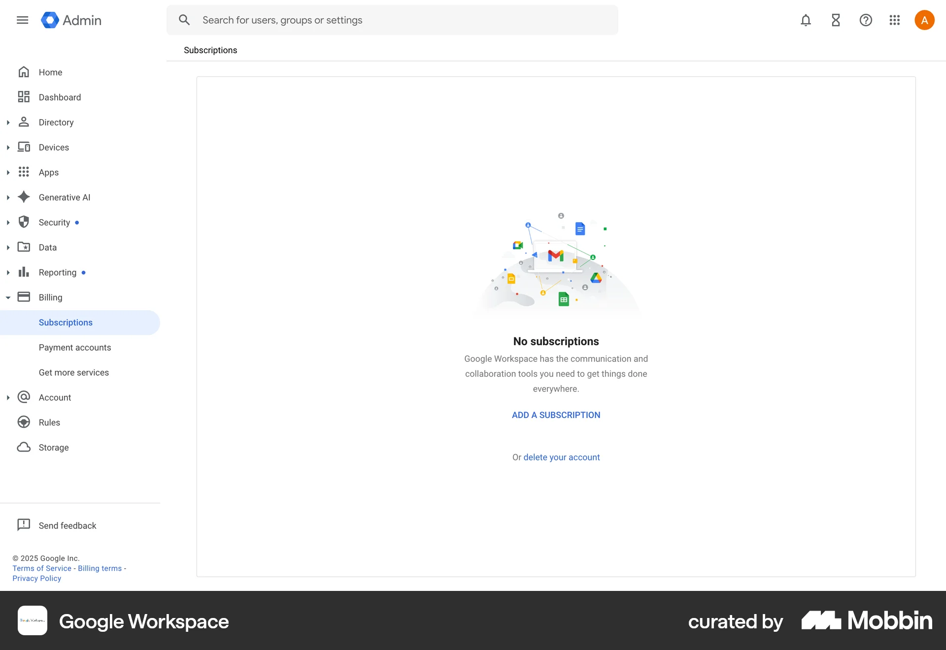946x650 pixels.
Task: Collapse the Billing section
Action: click(x=8, y=297)
